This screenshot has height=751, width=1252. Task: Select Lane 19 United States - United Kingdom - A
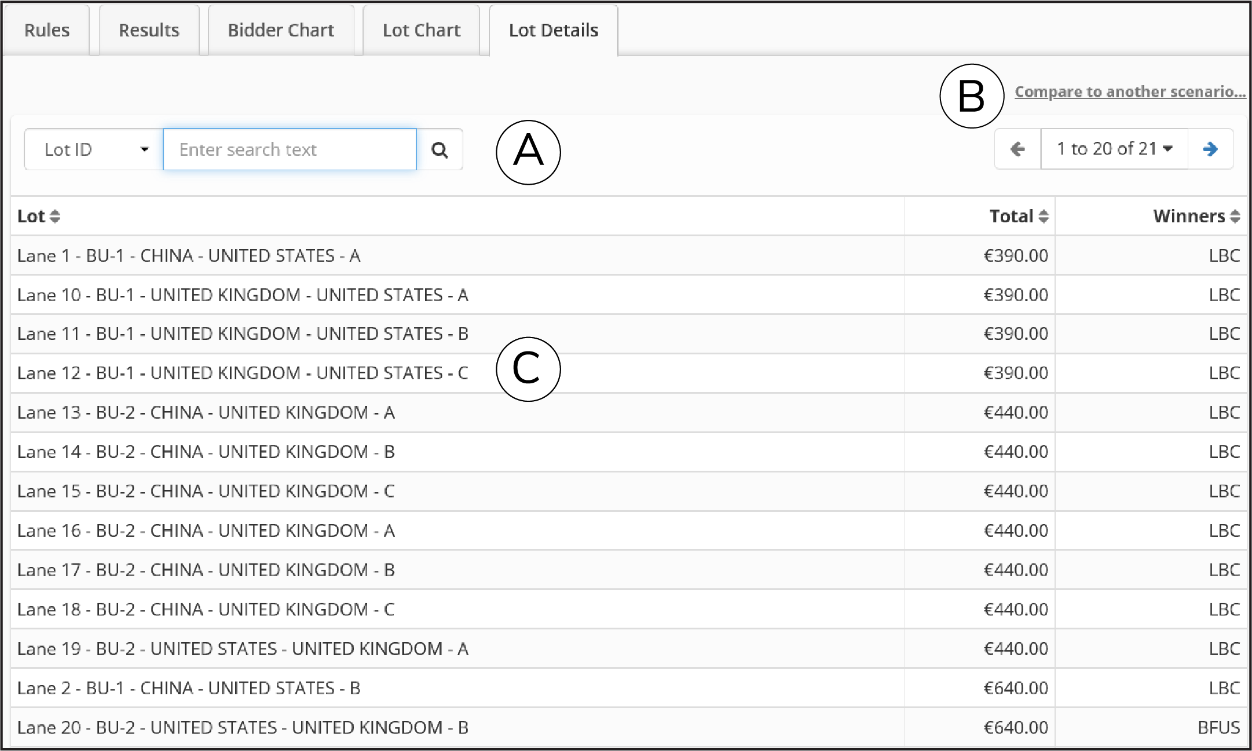tap(629, 649)
